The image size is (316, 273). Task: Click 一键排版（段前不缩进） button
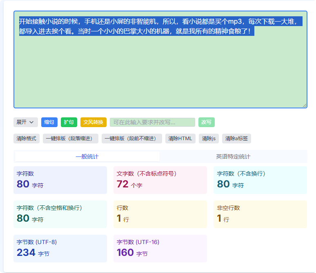132,139
